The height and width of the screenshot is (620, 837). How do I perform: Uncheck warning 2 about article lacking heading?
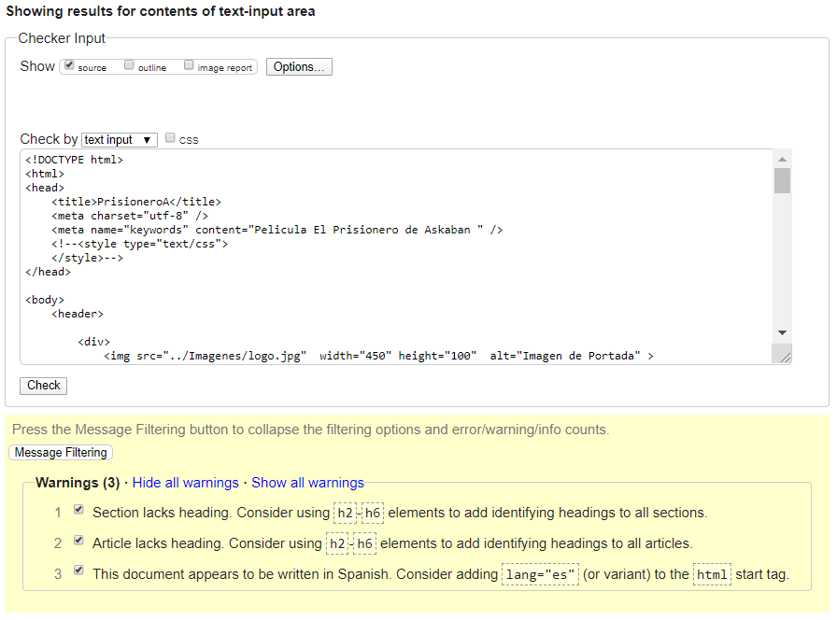[x=78, y=540]
